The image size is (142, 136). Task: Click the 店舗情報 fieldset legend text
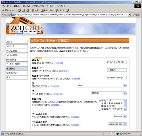(x=38, y=58)
